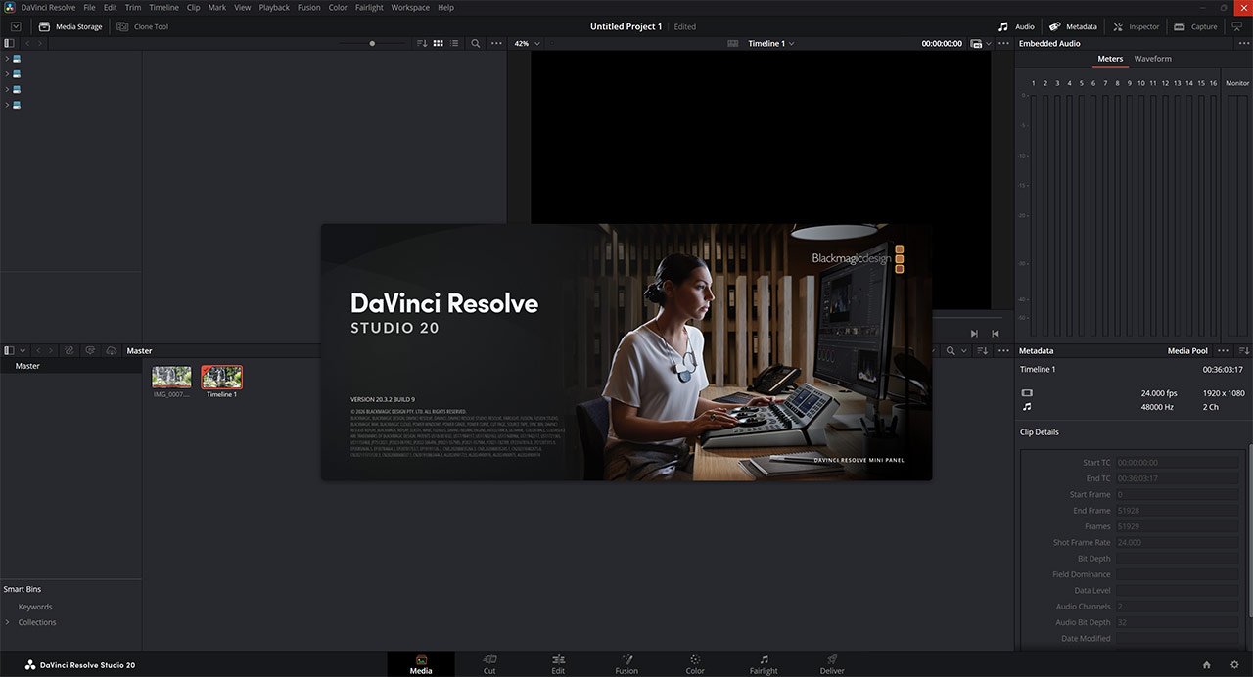1253x677 pixels.
Task: Select the IMG_0007 clip thumbnail
Action: pyautogui.click(x=171, y=377)
